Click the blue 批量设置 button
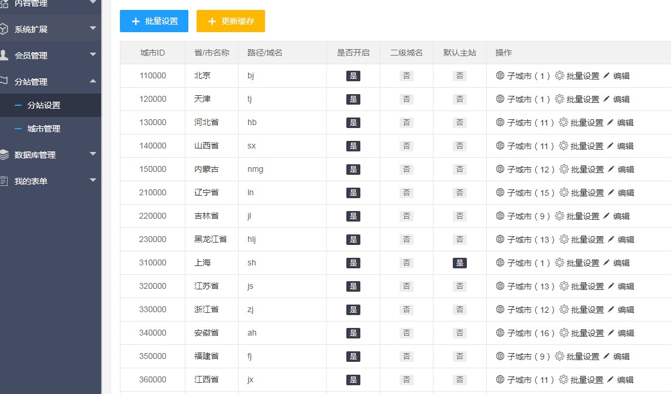The width and height of the screenshot is (671, 394). click(x=154, y=21)
